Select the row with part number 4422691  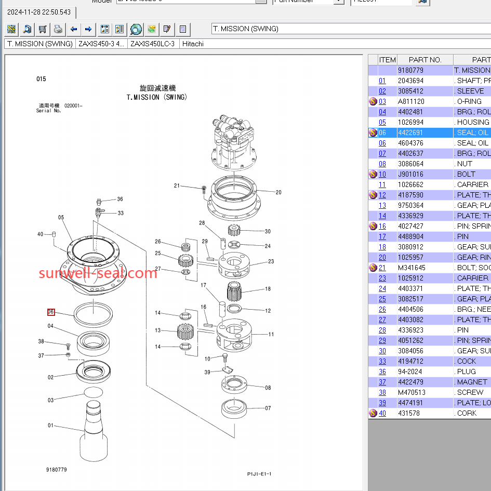[x=410, y=132]
